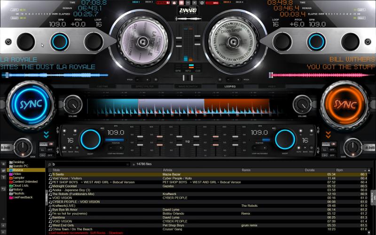
Task: Open the WAVE/SCRATCH panel tab
Action: tap(188, 86)
